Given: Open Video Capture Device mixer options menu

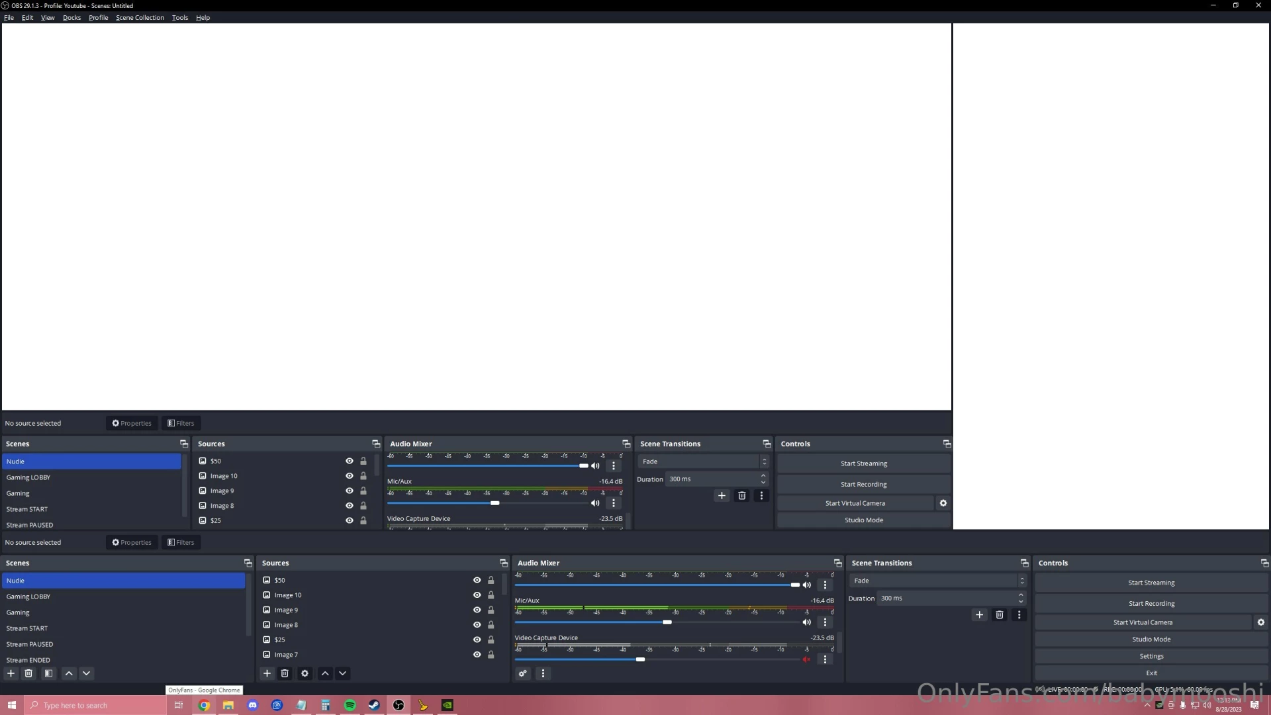Looking at the screenshot, I should pyautogui.click(x=825, y=659).
